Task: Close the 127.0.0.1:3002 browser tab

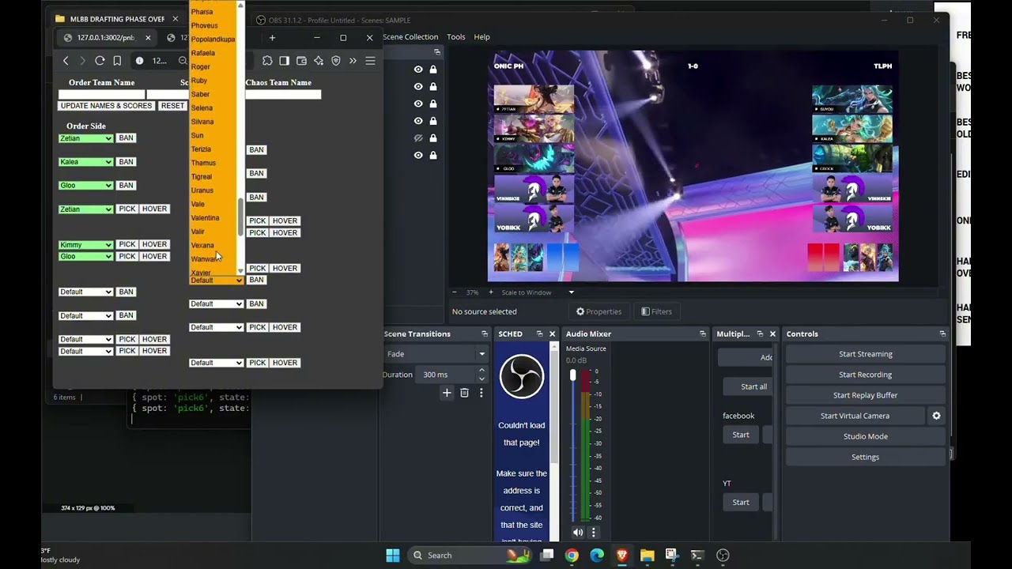Action: click(148, 37)
